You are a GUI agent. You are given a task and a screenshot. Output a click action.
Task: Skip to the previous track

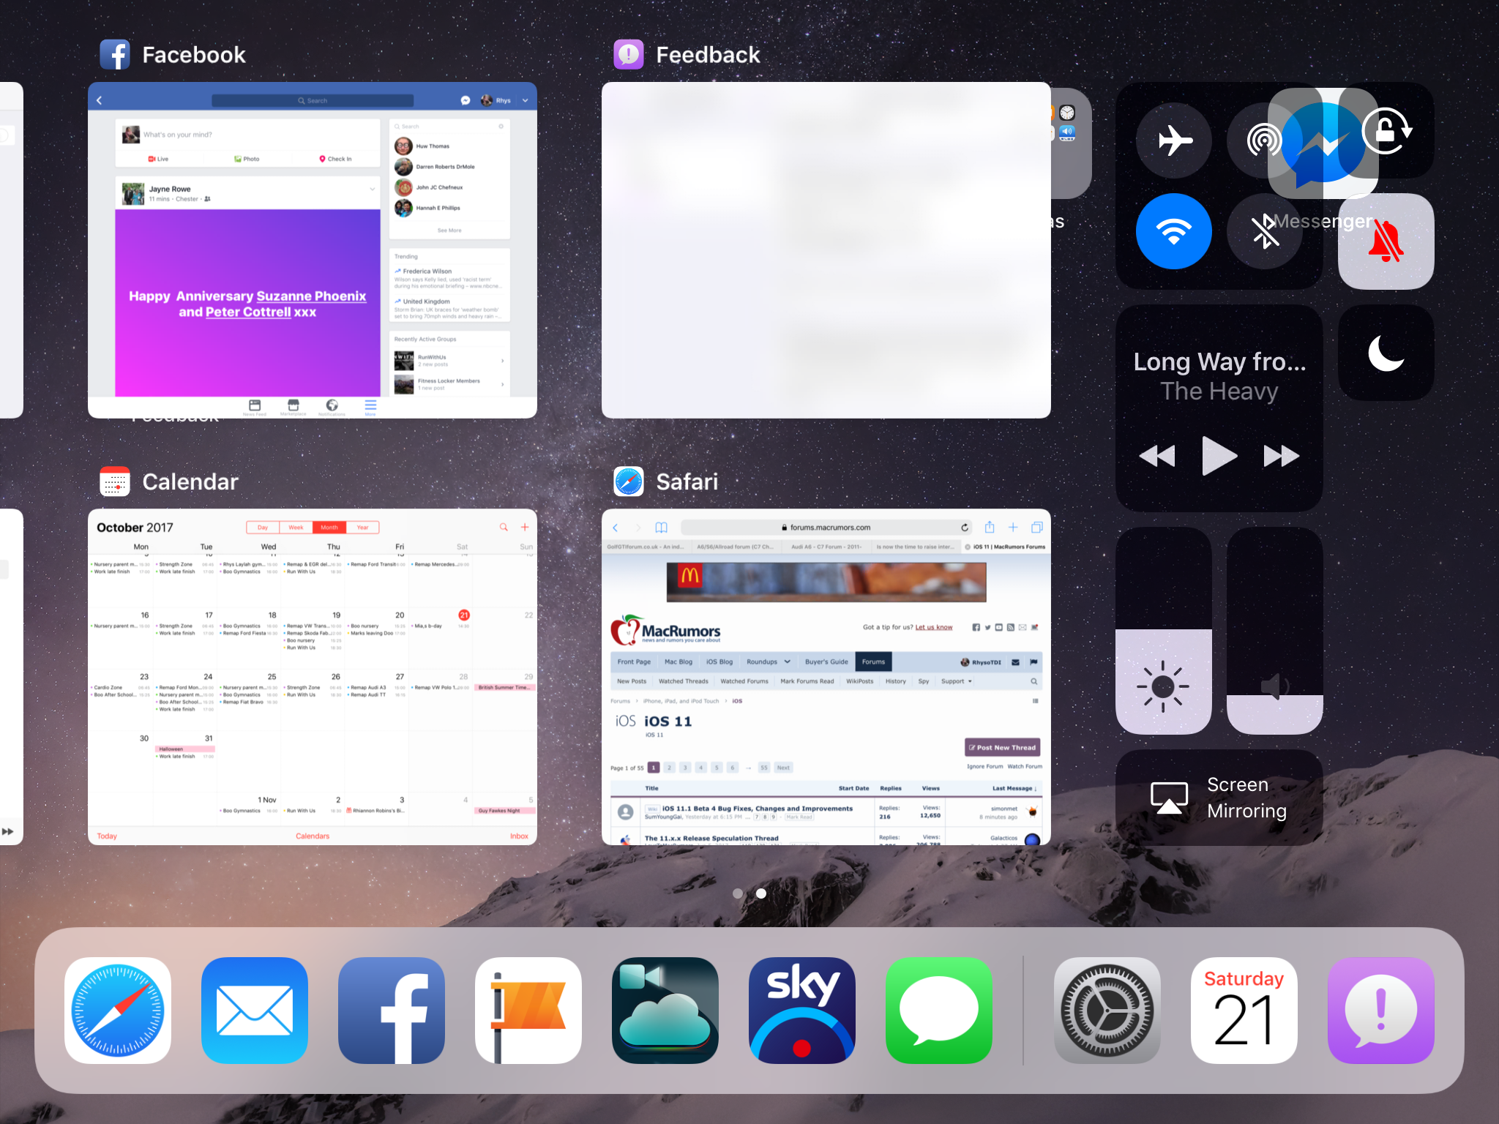click(1157, 456)
